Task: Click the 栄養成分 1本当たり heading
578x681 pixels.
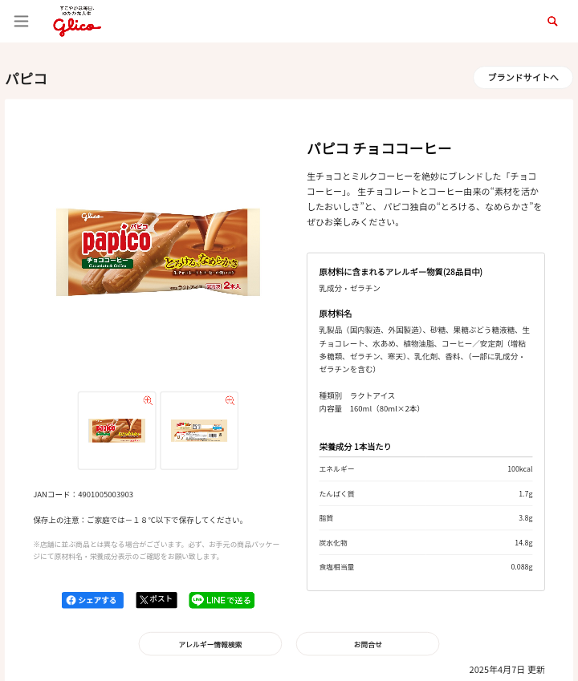Action: click(x=355, y=447)
